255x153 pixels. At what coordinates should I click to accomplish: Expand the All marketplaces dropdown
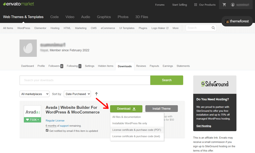coord(35,94)
